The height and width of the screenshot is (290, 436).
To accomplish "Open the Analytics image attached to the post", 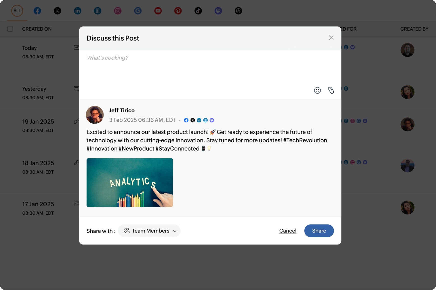I will pos(130,183).
